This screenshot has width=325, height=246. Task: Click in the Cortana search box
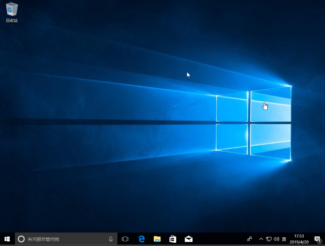63,239
